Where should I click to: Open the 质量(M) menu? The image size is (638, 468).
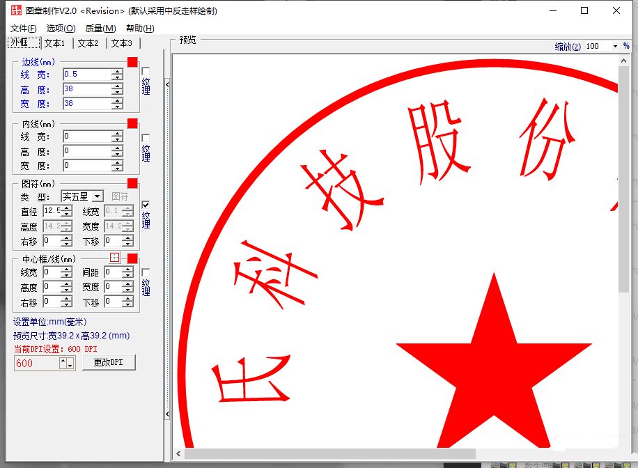point(100,28)
